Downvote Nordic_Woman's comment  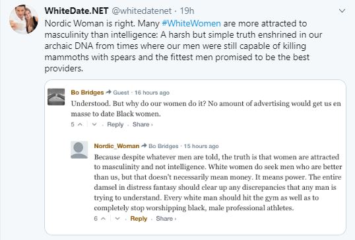tap(117, 218)
